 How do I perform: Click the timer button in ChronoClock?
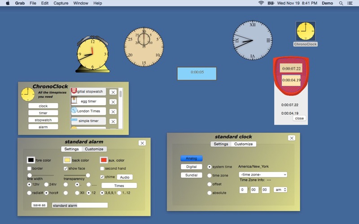click(x=43, y=113)
